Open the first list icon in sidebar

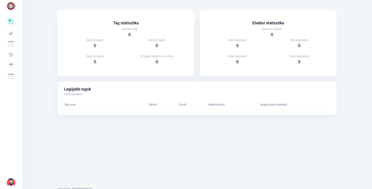(x=11, y=43)
